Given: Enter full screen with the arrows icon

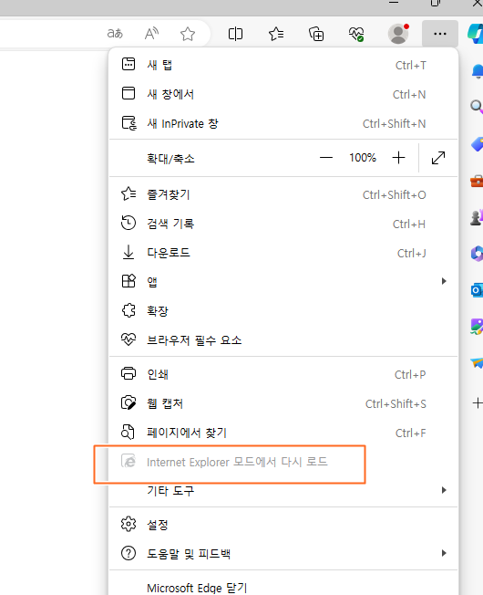Looking at the screenshot, I should click(x=438, y=158).
